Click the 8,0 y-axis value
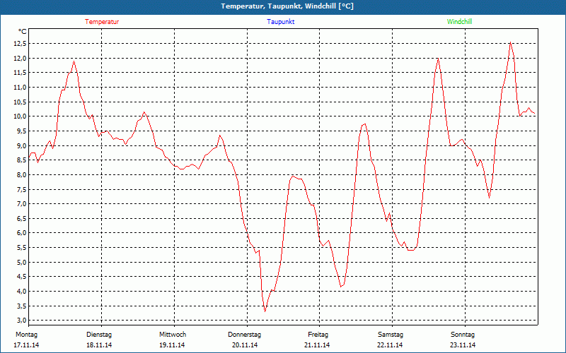The width and height of the screenshot is (566, 353). pos(22,174)
